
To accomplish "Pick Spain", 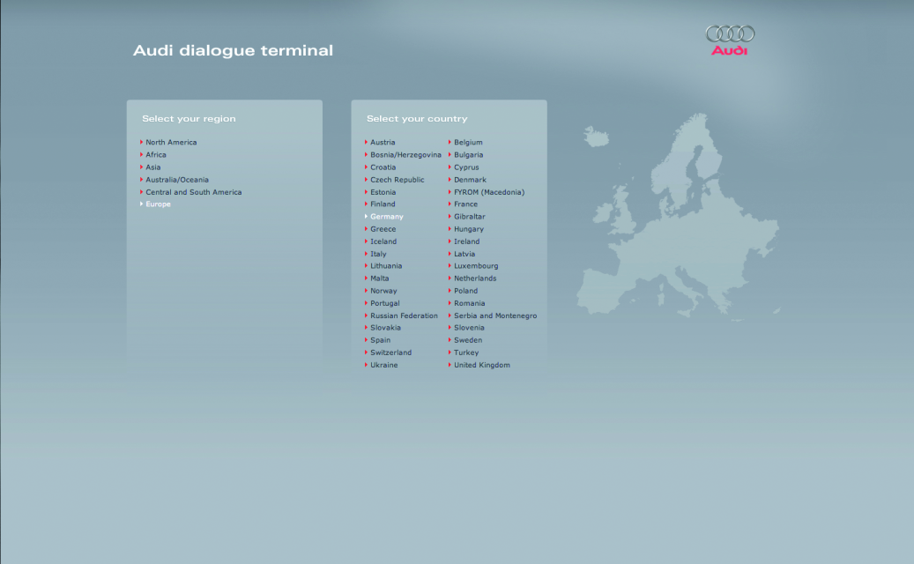I will (380, 340).
